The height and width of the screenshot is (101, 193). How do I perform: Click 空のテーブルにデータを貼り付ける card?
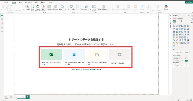(97, 58)
